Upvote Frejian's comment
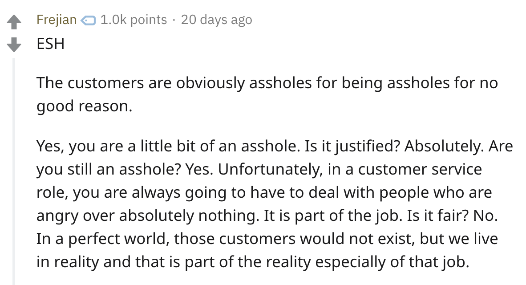The image size is (526, 285). (14, 23)
